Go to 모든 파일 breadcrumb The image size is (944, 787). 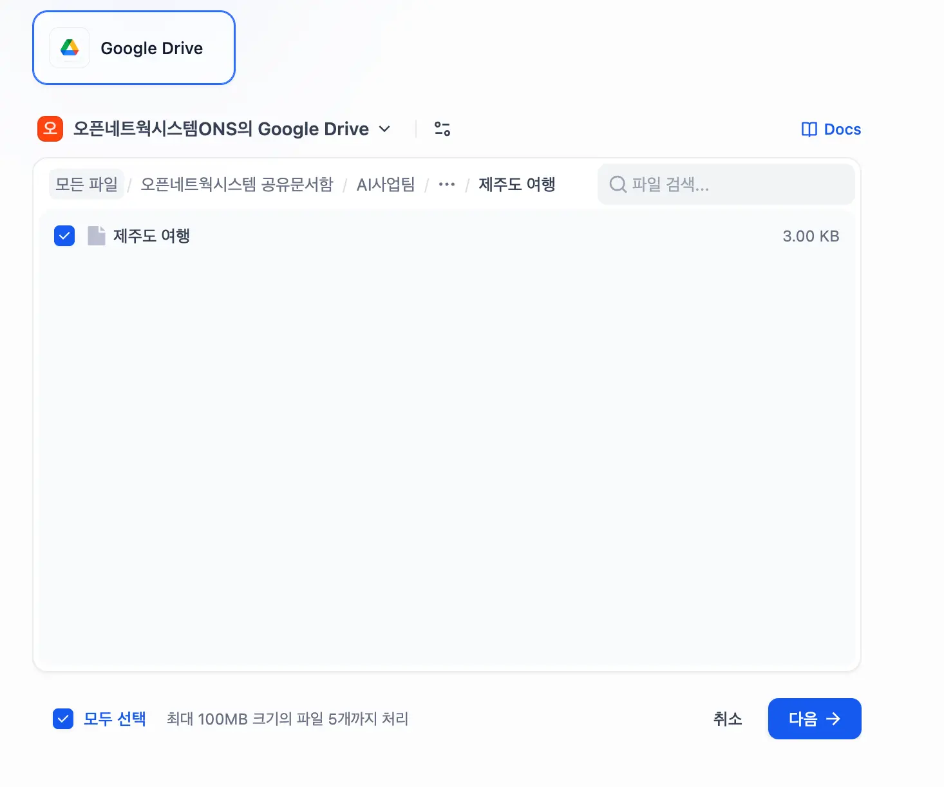86,185
